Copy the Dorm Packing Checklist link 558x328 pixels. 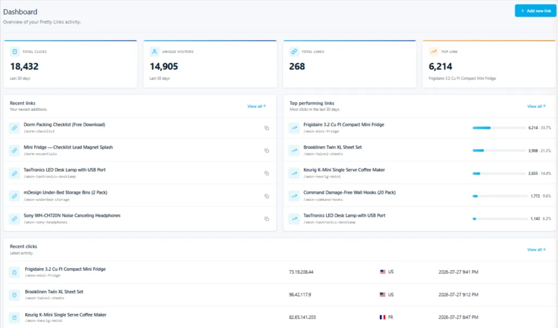[266, 128]
